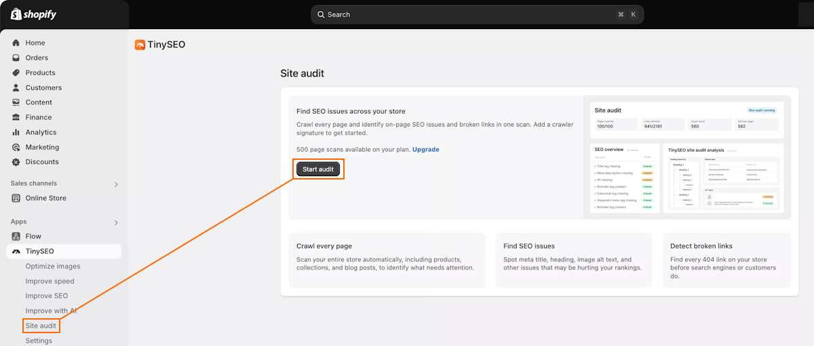
Task: Select Improve speed under TinySEO
Action: click(x=50, y=281)
